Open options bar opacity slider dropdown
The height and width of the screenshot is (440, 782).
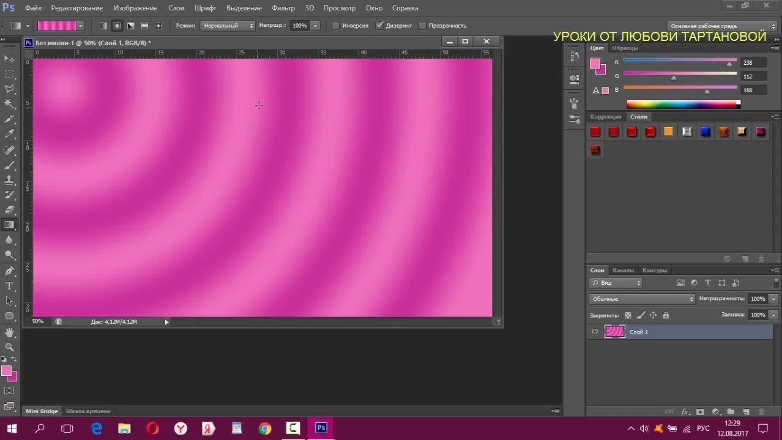315,26
